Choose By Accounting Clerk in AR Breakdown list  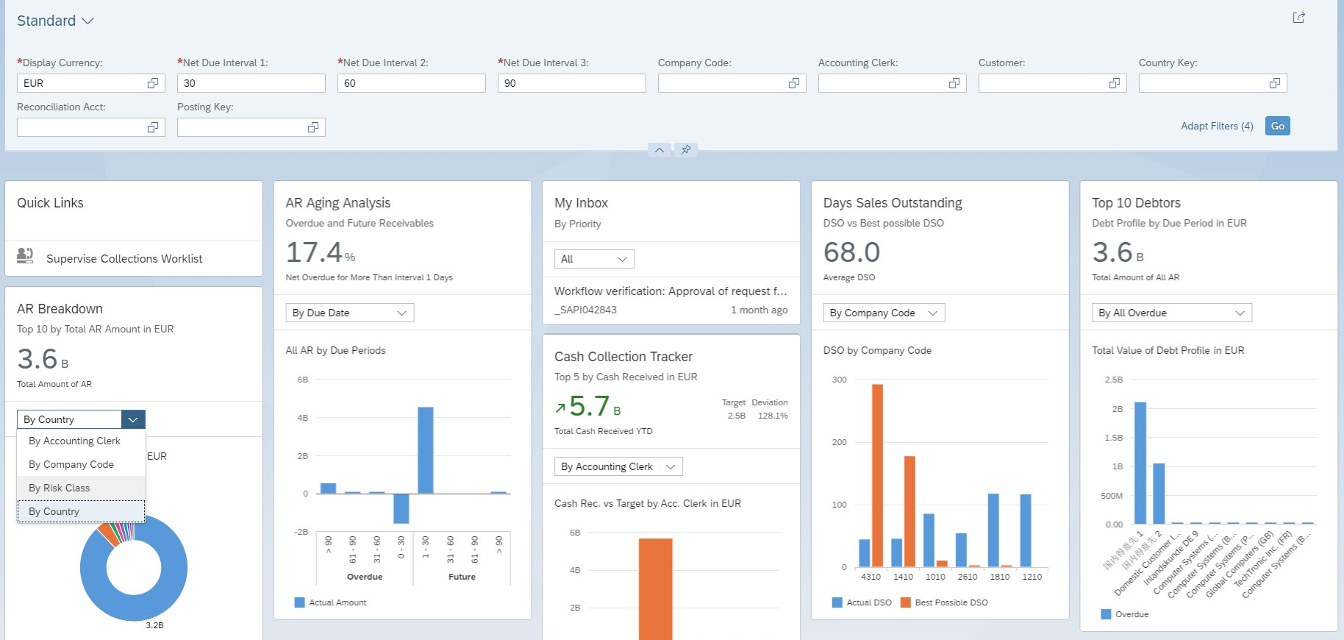[x=74, y=441]
